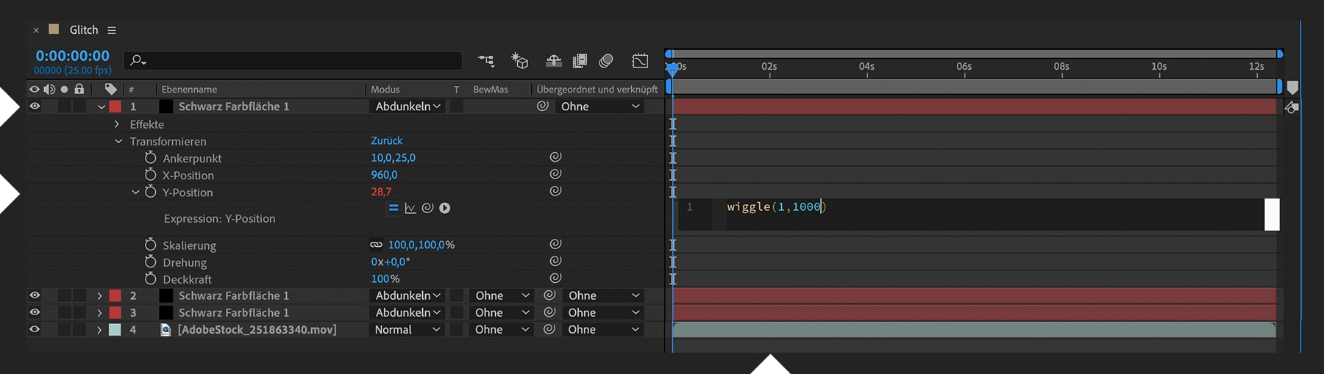Click the Zurück reset link

point(386,140)
